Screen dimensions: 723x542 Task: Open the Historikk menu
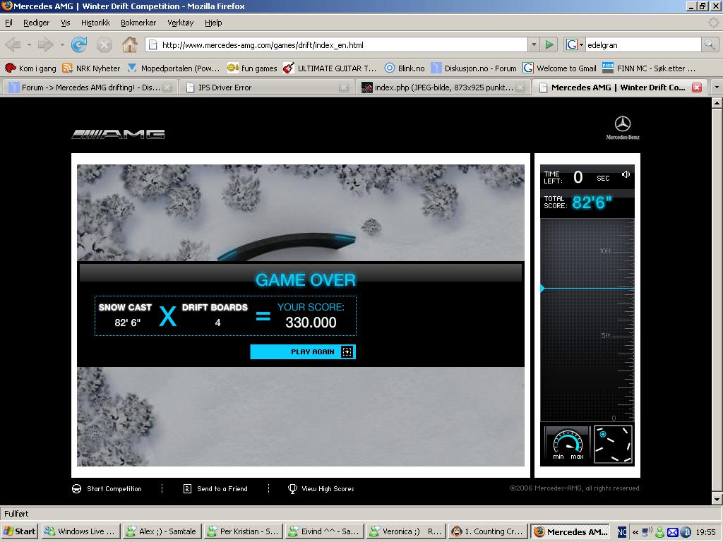(95, 23)
